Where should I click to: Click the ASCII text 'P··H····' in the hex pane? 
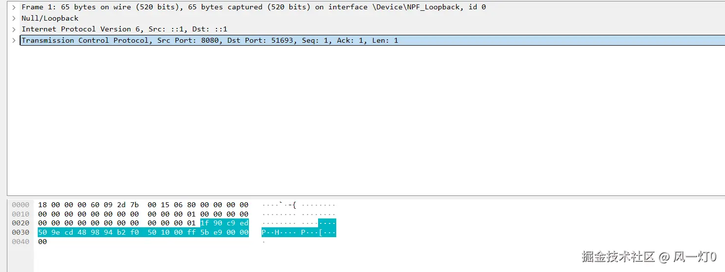279,232
